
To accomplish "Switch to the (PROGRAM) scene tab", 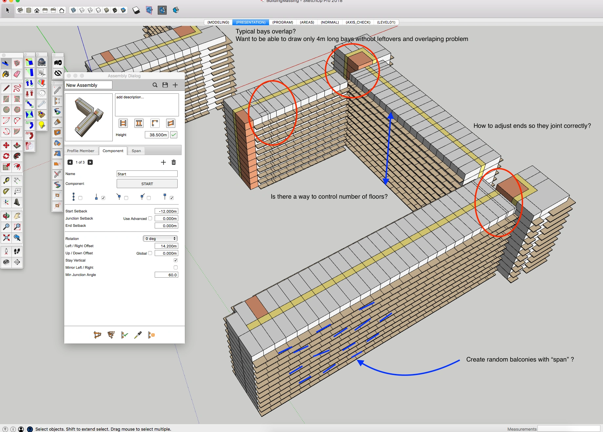I will click(282, 22).
